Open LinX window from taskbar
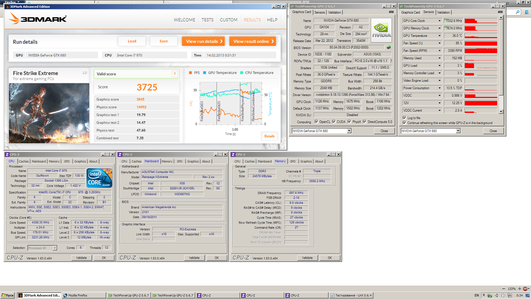 click(351, 295)
